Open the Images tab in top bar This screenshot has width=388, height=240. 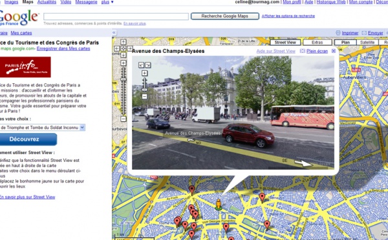coord(12,2)
